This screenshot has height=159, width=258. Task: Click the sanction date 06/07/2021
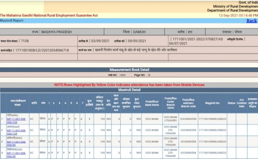(178, 43)
